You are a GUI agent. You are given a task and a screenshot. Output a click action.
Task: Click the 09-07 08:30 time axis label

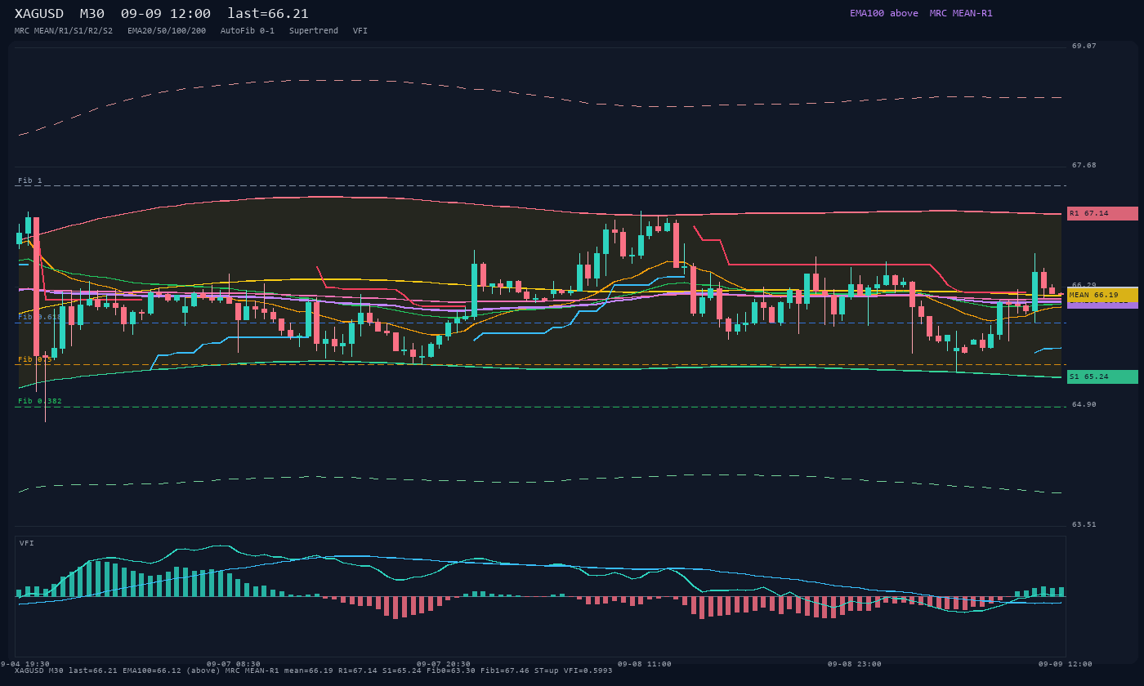(234, 664)
